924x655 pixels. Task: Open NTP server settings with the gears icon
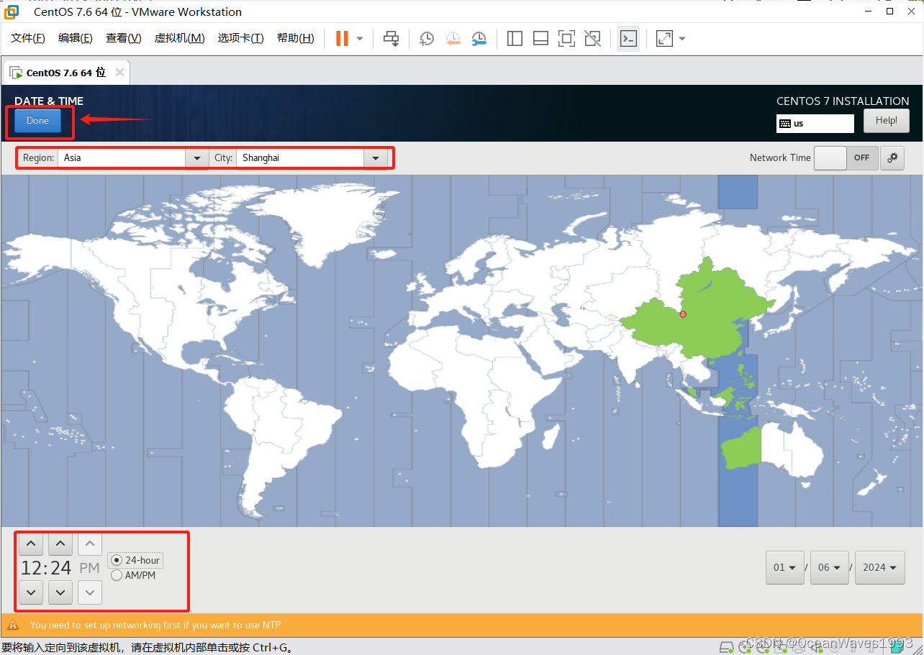893,158
